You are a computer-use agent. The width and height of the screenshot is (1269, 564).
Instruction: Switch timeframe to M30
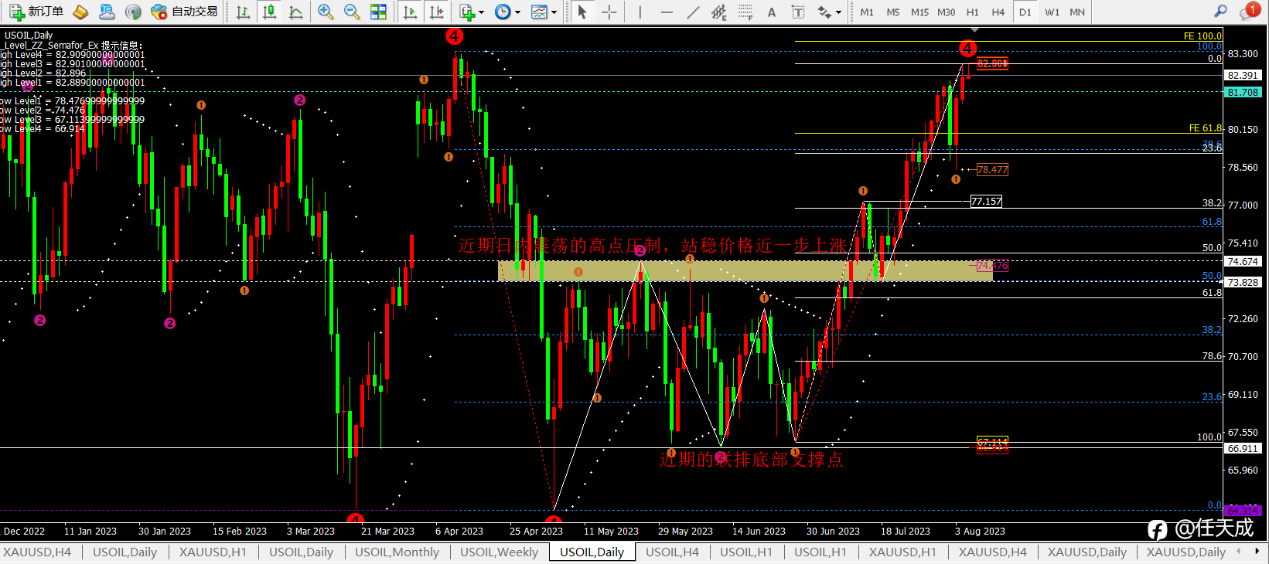coord(946,12)
